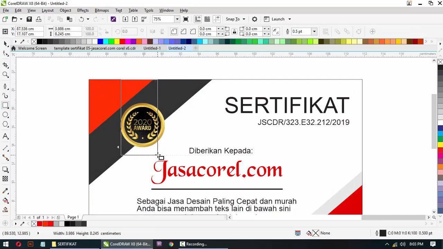Viewport: 443px width, 249px height.
Task: Select the Crop tool
Action: (x=5, y=65)
